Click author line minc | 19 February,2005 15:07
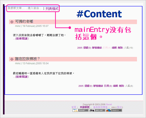The width and height of the screenshot is (146, 118). [x=32, y=26]
